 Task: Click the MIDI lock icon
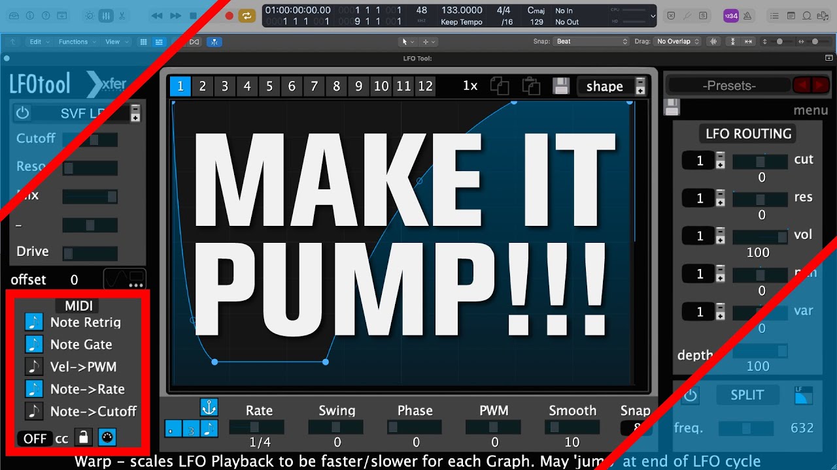coord(83,438)
